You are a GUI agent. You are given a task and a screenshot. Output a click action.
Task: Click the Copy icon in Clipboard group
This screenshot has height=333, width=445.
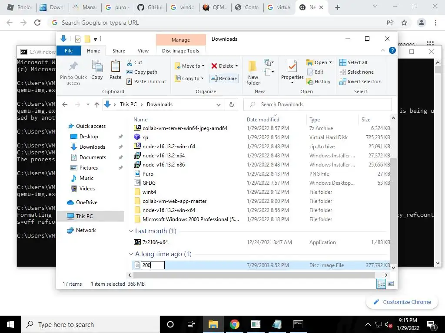[x=97, y=67]
